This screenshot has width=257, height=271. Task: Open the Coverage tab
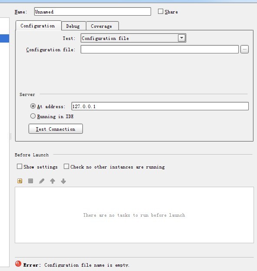tap(102, 26)
